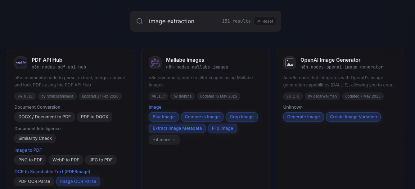
Task: Expand the +4 more operations list
Action: (164, 140)
